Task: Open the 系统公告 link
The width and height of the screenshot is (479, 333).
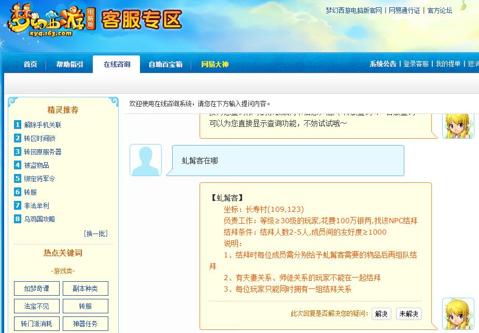Action: tap(383, 64)
